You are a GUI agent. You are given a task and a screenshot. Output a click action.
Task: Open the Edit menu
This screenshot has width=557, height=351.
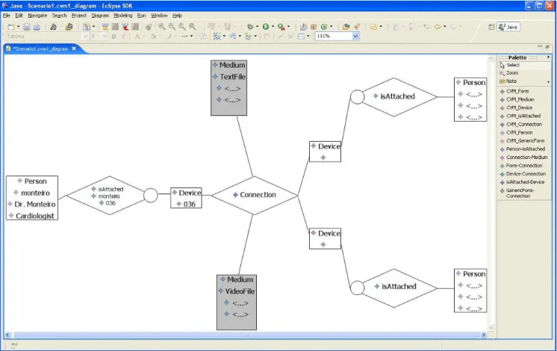pyautogui.click(x=19, y=16)
